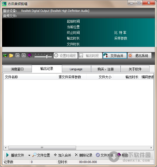This screenshot has height=167, width=157.
Task: Expand the 播放文件 dropdown arrow
Action: pyautogui.click(x=29, y=155)
